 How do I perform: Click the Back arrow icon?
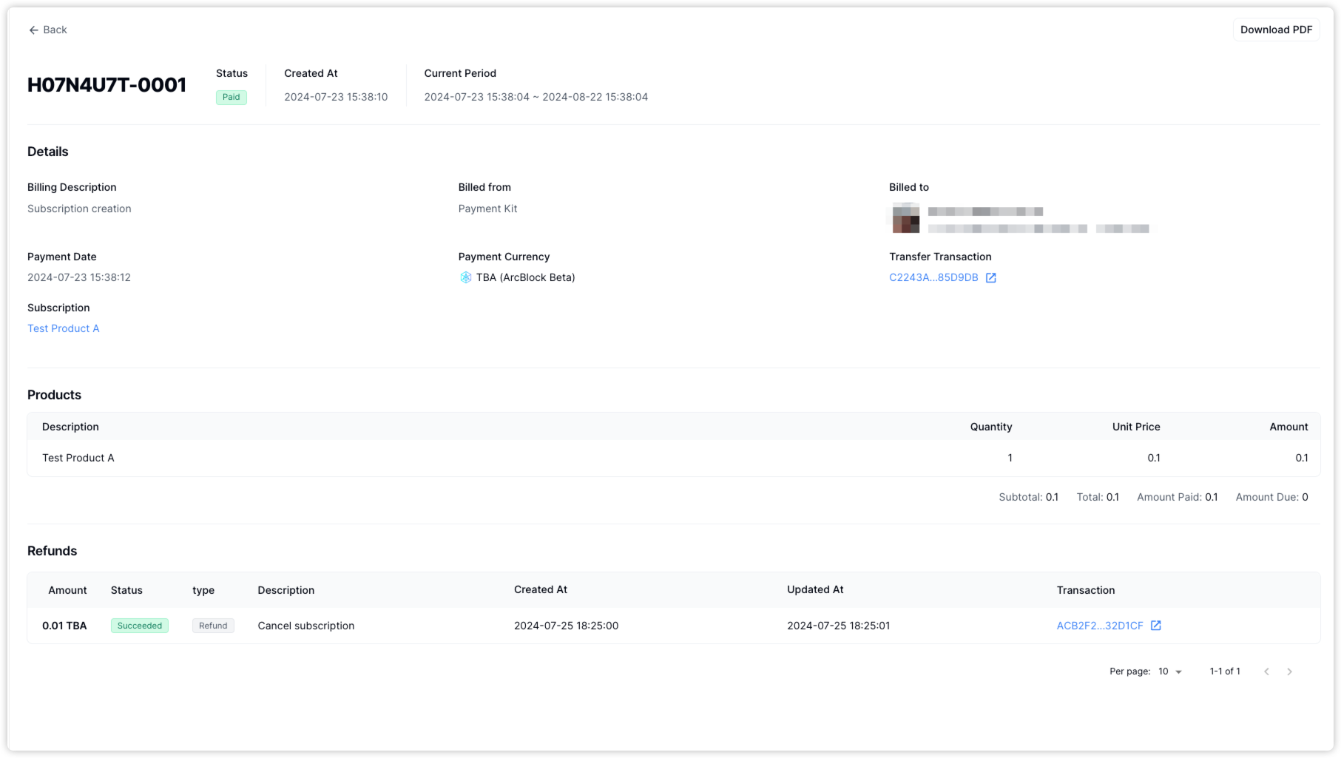coord(33,30)
